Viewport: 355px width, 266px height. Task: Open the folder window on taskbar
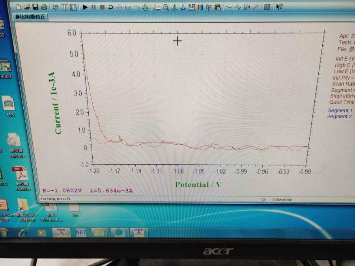click(99, 232)
